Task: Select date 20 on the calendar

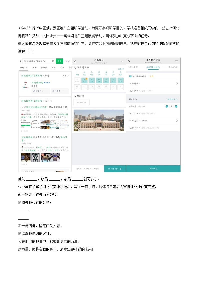Action: [84, 80]
